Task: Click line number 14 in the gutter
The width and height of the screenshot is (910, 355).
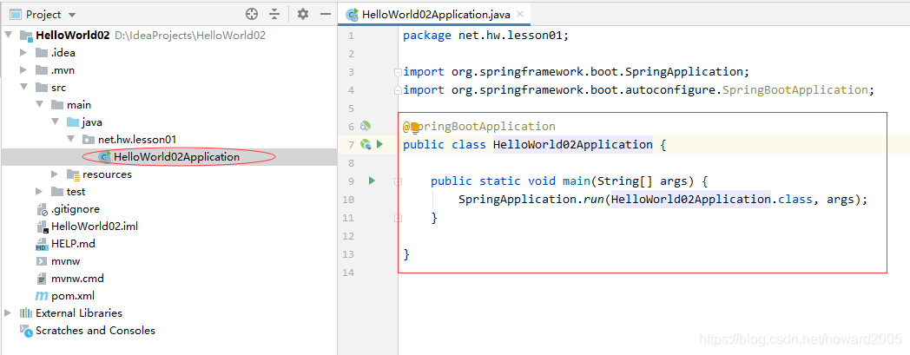Action: 348,273
